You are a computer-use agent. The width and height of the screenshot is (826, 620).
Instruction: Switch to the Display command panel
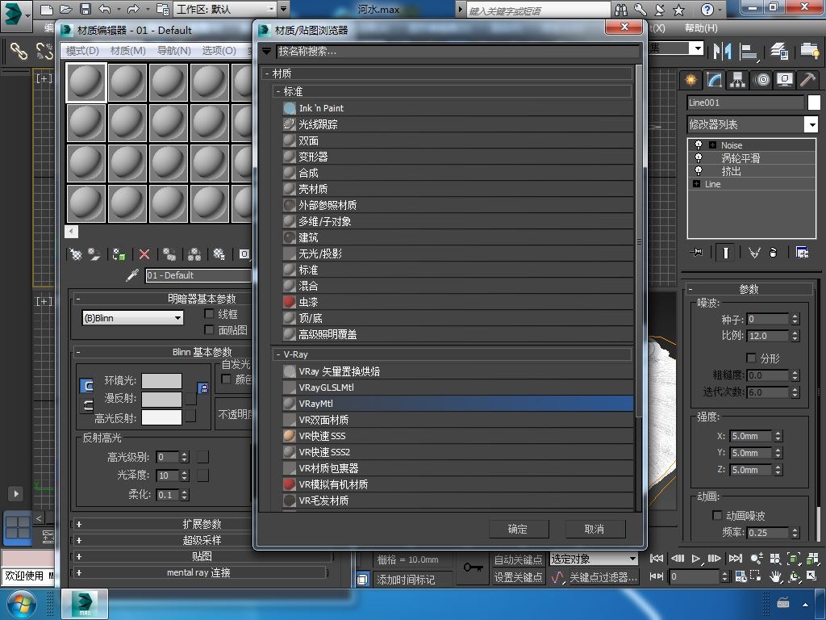coord(785,80)
